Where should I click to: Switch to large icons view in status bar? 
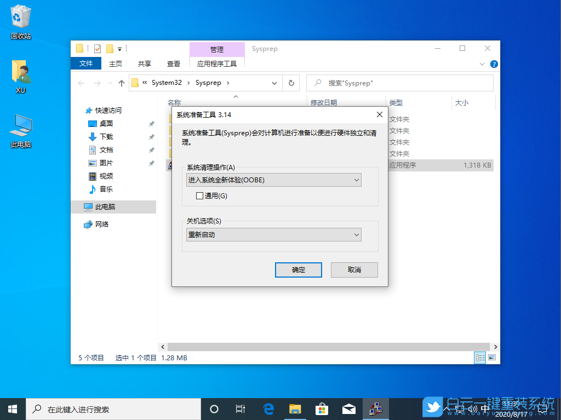coord(491,358)
